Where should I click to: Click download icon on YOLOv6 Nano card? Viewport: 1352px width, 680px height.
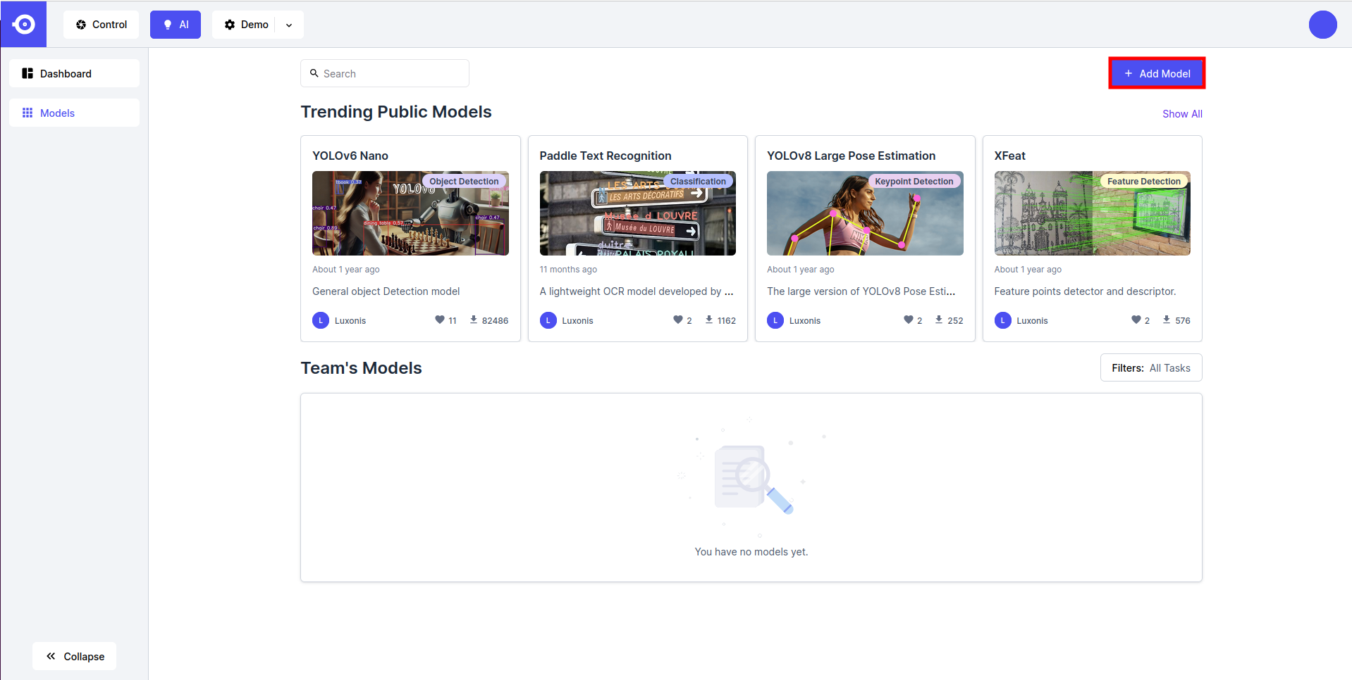pyautogui.click(x=474, y=320)
